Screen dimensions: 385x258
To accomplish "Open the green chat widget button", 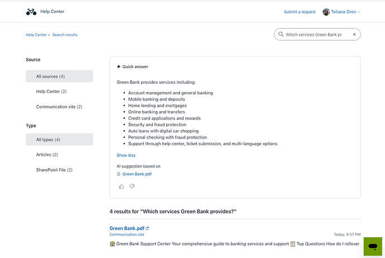I will [x=373, y=246].
